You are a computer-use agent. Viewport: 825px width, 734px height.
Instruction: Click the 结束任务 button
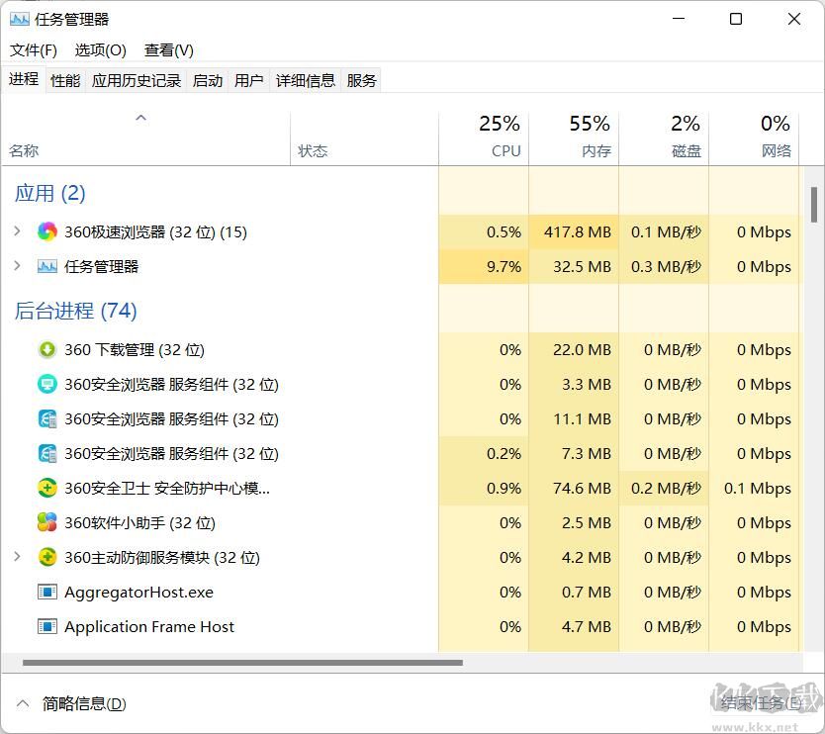coord(761,703)
